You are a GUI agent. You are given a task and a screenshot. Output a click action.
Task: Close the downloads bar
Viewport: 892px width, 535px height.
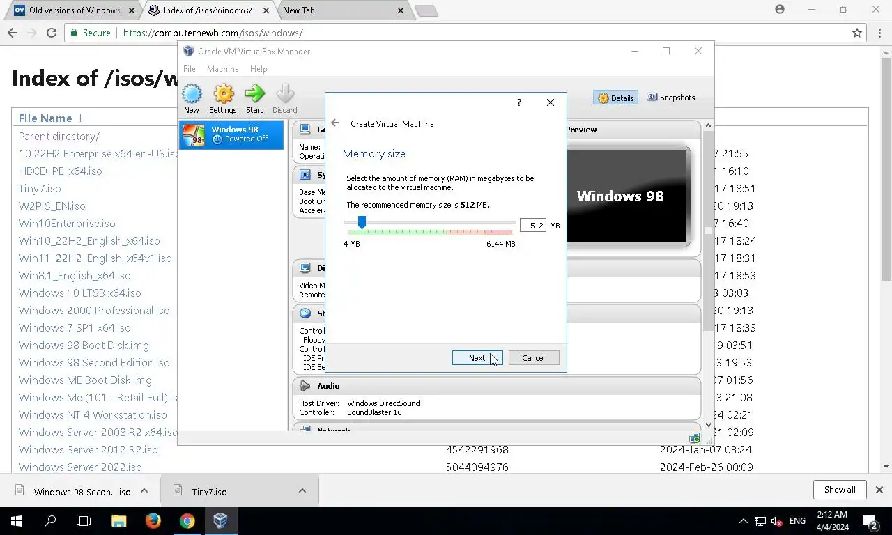coord(879,490)
